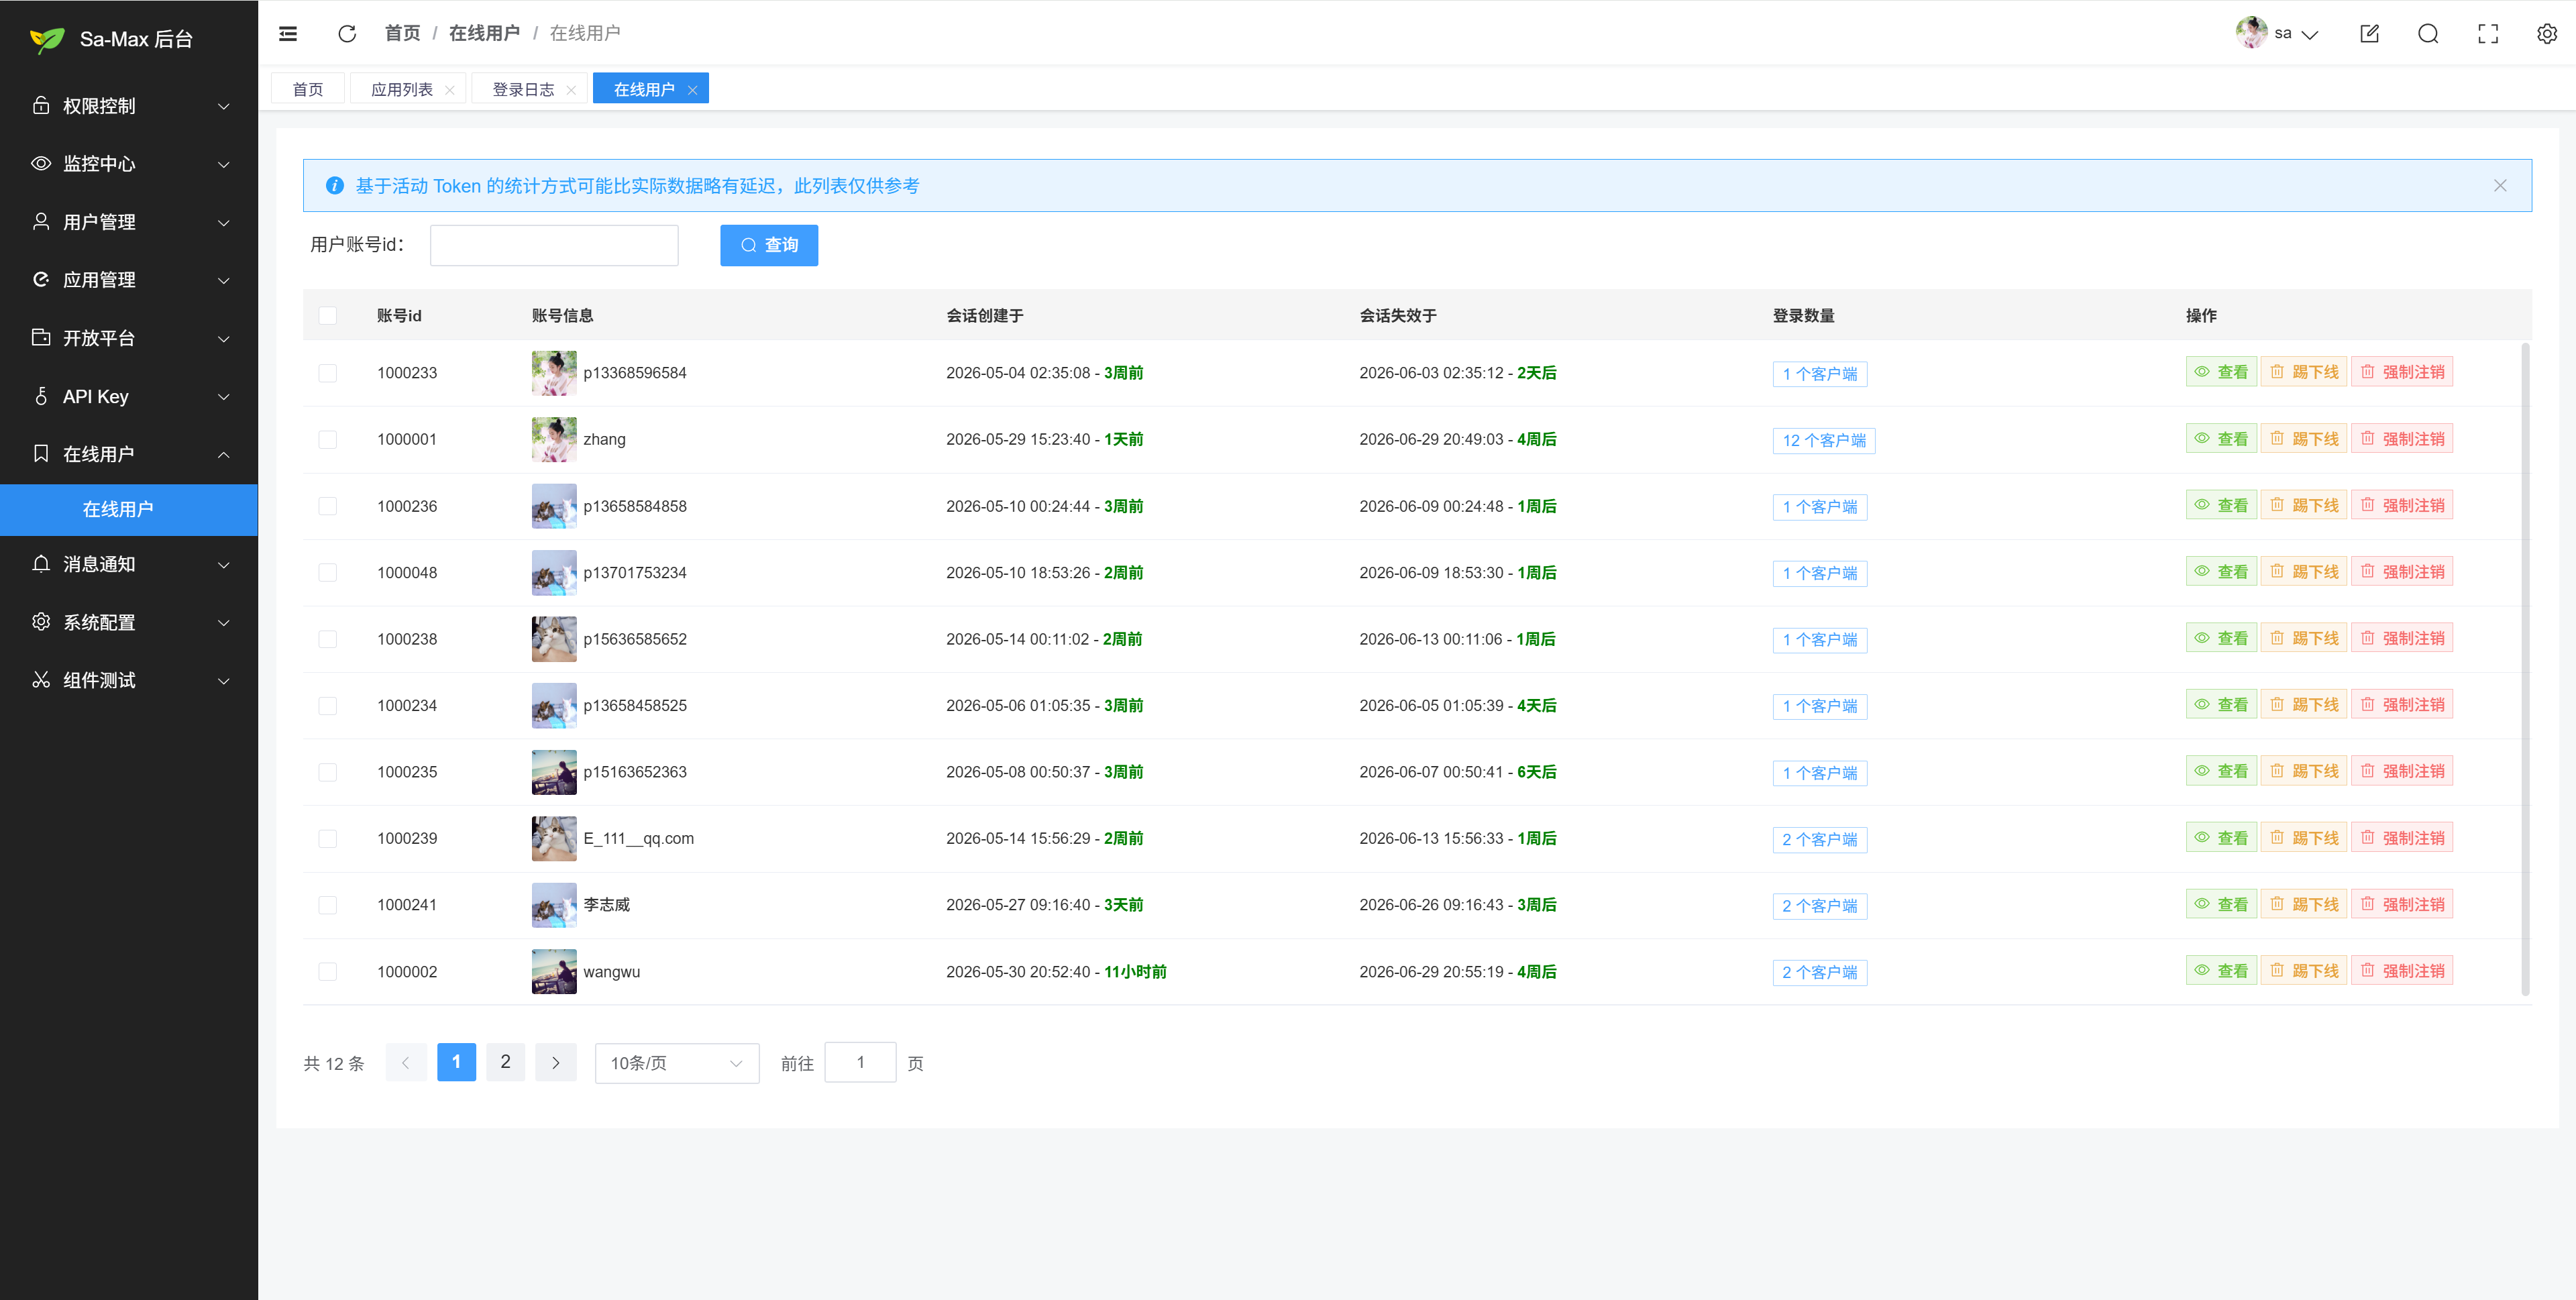Expand the 权限控制 sidebar menu
2576x1300 pixels.
click(x=129, y=106)
